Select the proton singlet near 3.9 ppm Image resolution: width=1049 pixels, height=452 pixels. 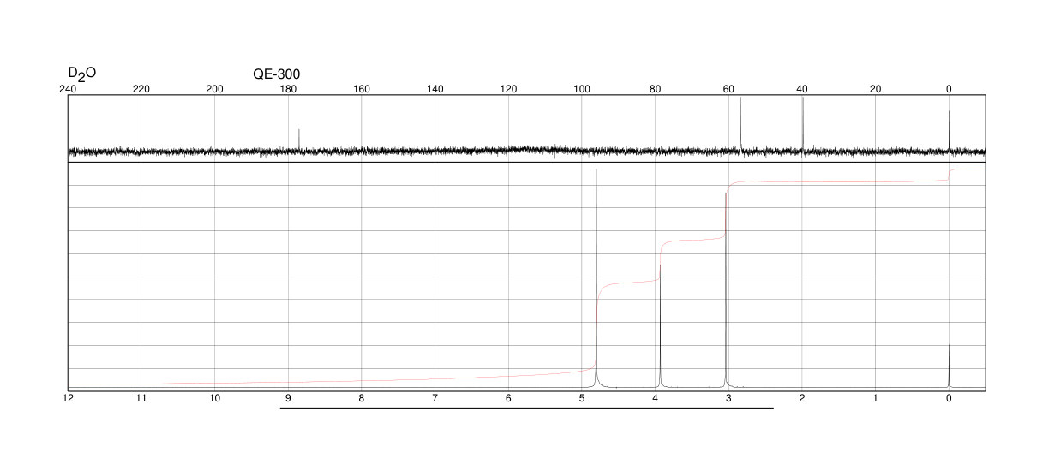pos(660,325)
